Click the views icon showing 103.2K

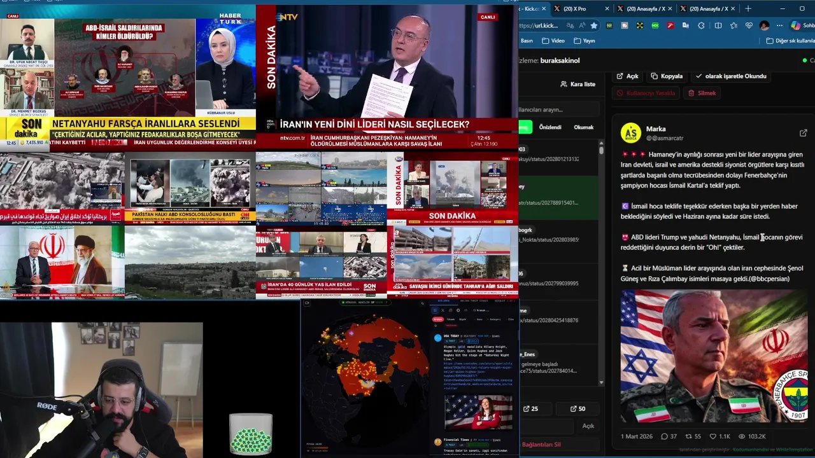(752, 436)
